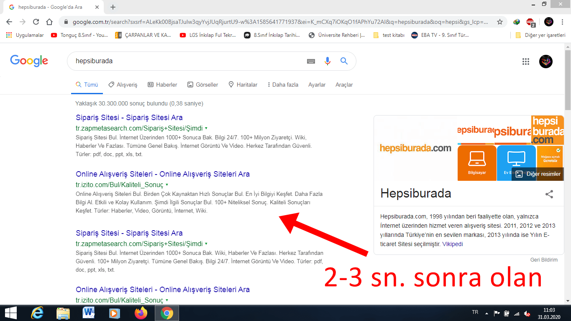Open Microsoft Word from the taskbar
The width and height of the screenshot is (571, 321).
[x=89, y=313]
